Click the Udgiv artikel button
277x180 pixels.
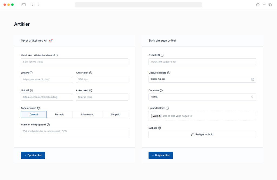160,155
